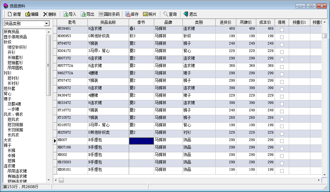Screen dimensions: 330x192
Task: Click the 进货价 column header
Action: pos(225,22)
